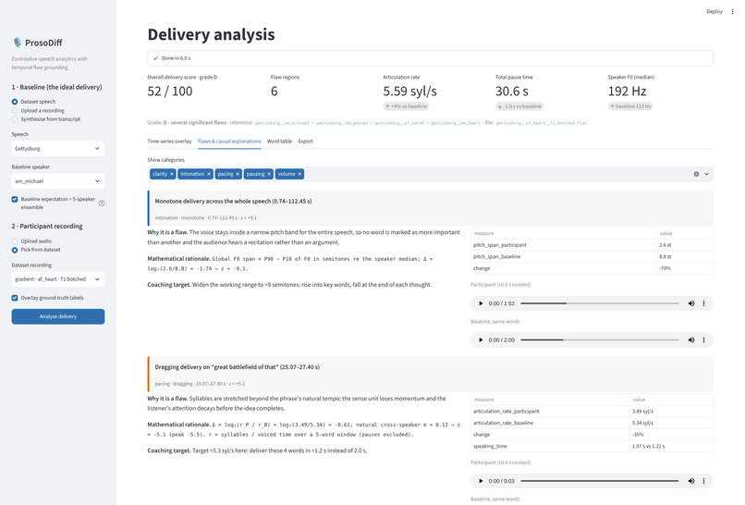Image resolution: width=745 pixels, height=505 pixels.
Task: Click the Flaw regions count 6
Action: 275,92
